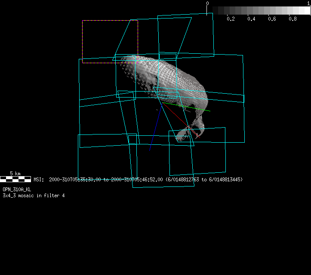The height and width of the screenshot is (275, 311).
Task: Click the 0.8 label on color bar
Action: pyautogui.click(x=293, y=19)
